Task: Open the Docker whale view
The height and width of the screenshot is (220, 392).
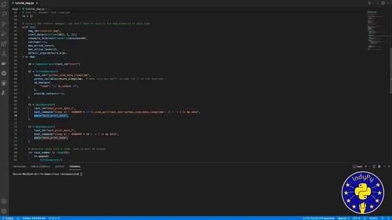Action: point(4,64)
